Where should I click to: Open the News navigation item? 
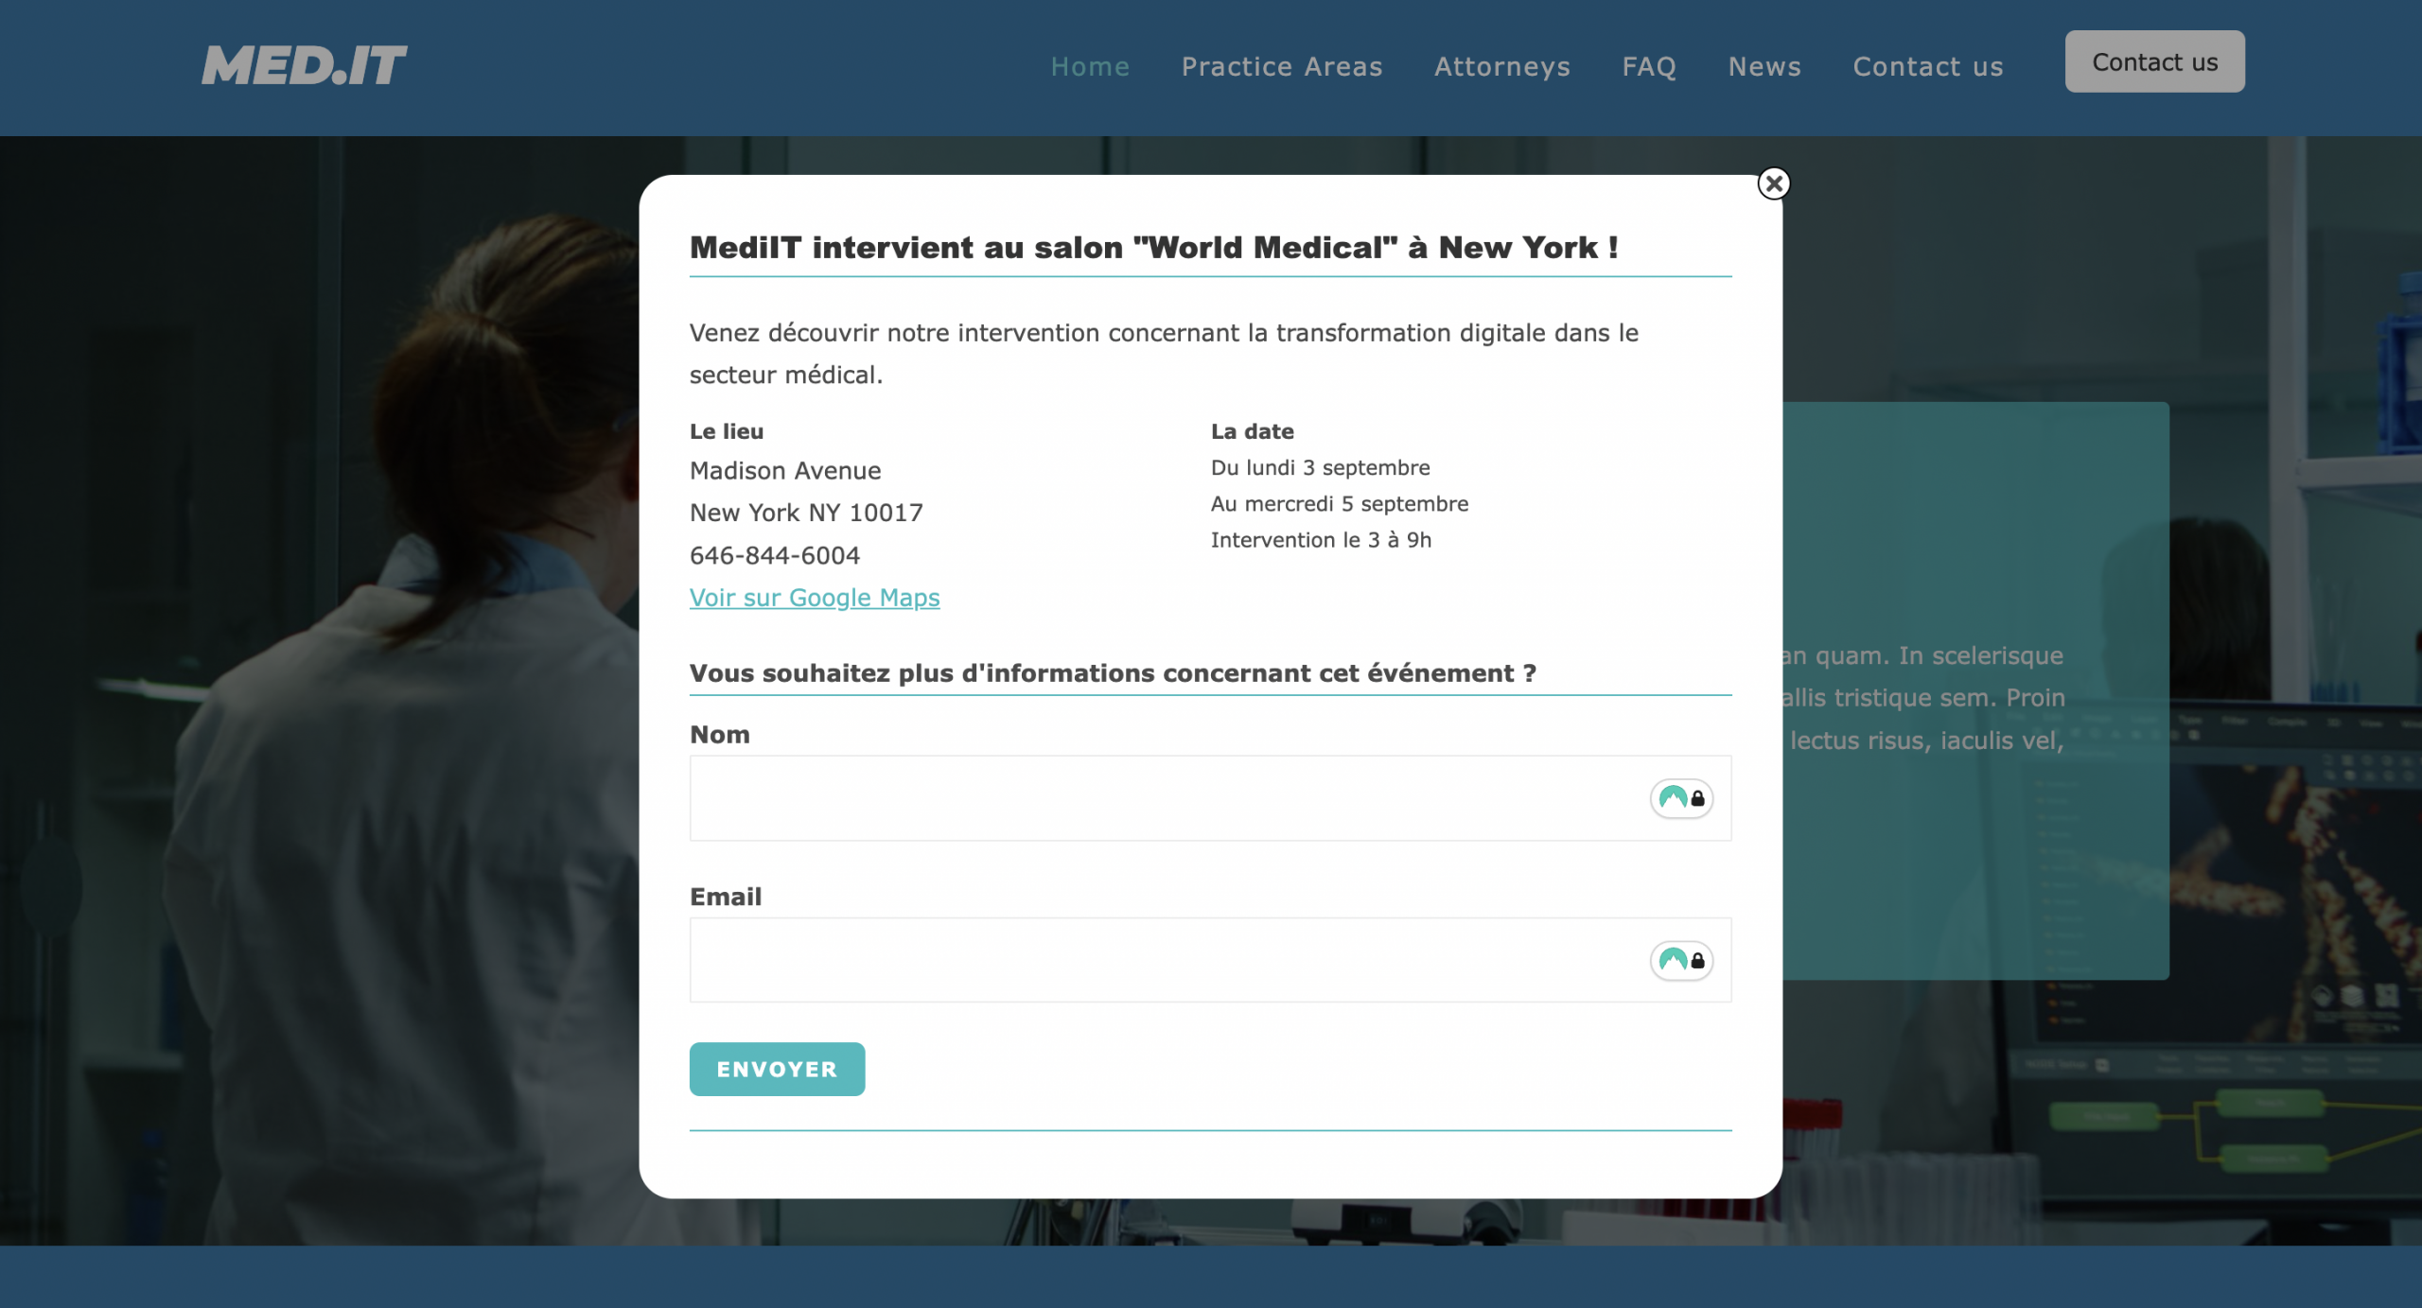1764,66
